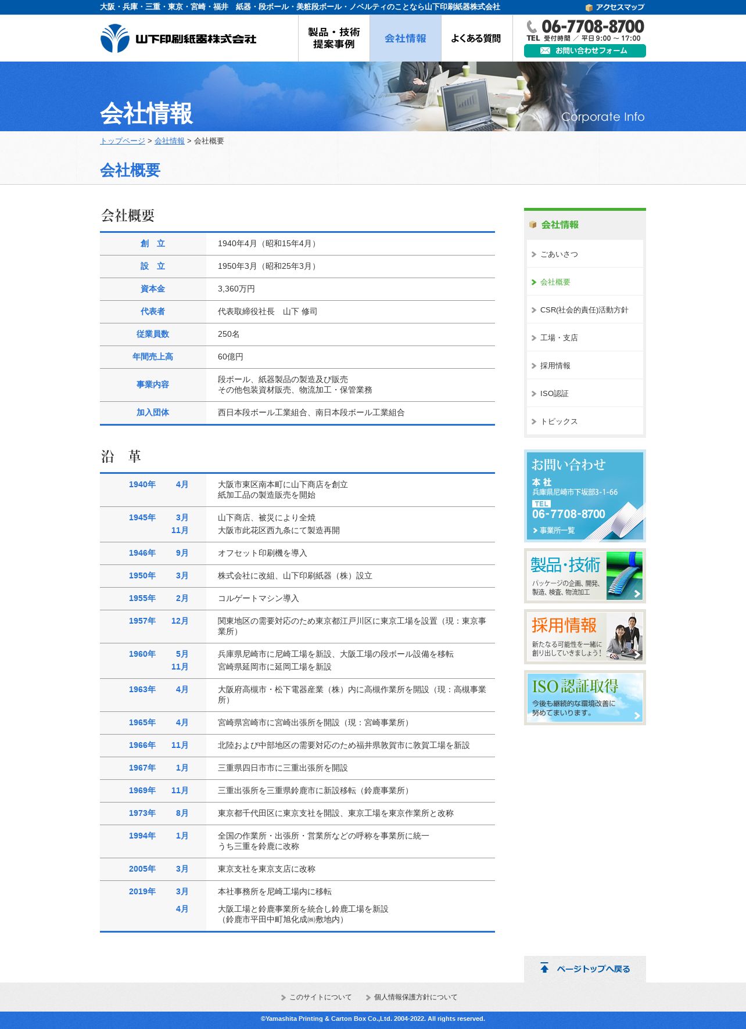Click 事業所一覧 link in contact banner
This screenshot has width=746, height=1029.
tap(554, 530)
